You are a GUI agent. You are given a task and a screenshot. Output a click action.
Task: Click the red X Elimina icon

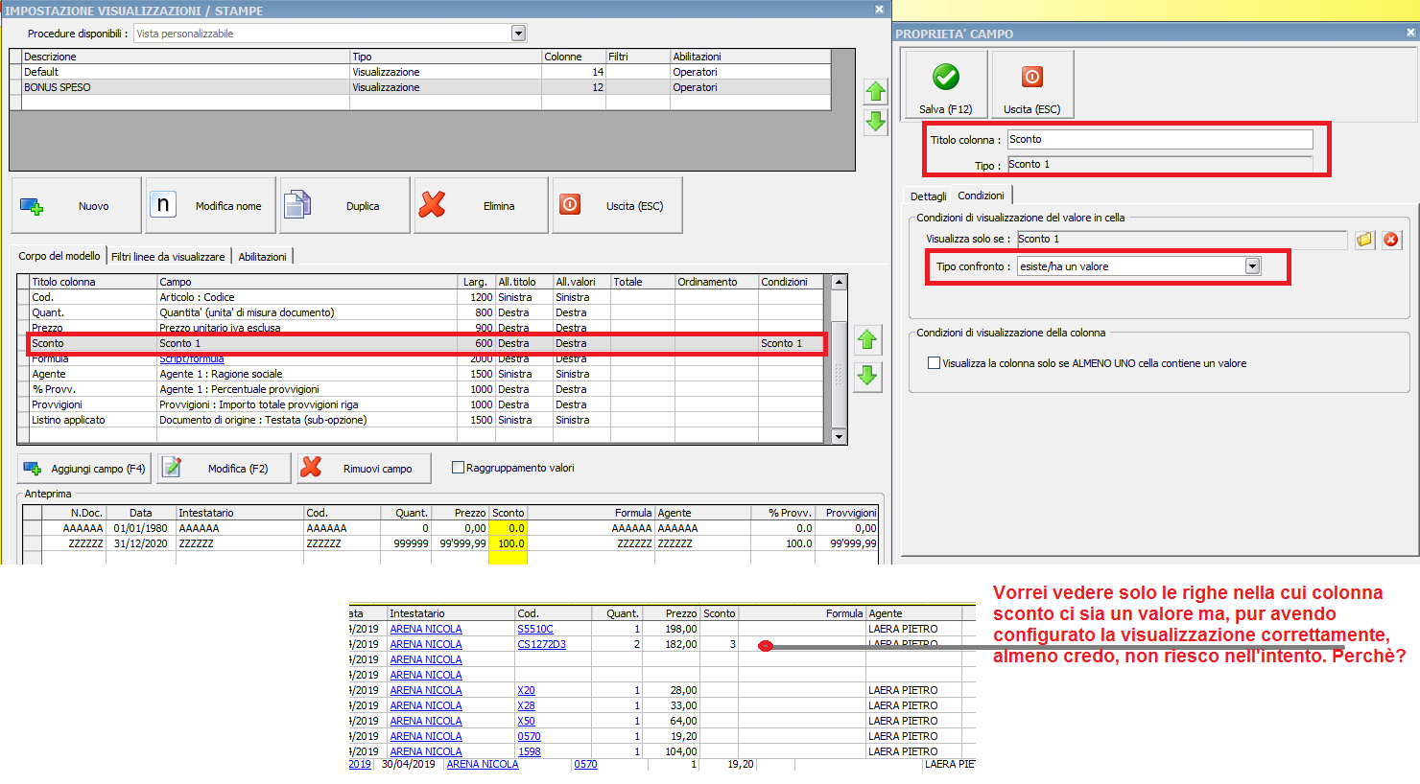point(432,205)
